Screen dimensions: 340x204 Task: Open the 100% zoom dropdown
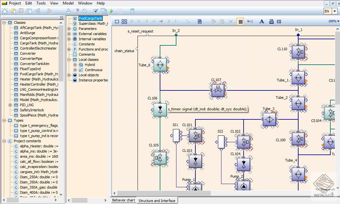click(334, 21)
